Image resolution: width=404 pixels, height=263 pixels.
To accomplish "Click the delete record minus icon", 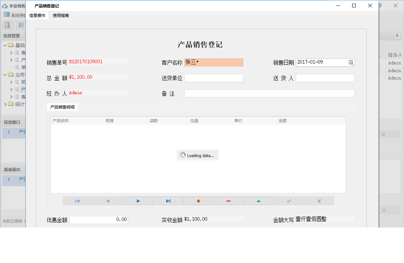I will coord(228,200).
